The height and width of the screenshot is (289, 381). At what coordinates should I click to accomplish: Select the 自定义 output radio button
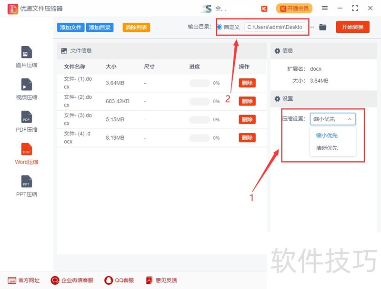(220, 27)
